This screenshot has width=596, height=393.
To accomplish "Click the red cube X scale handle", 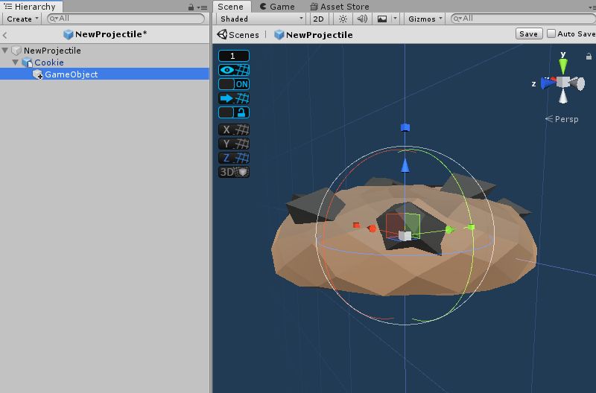I will (356, 226).
